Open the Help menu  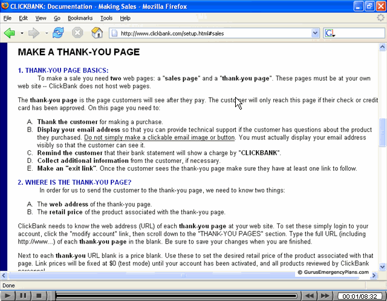(x=125, y=18)
